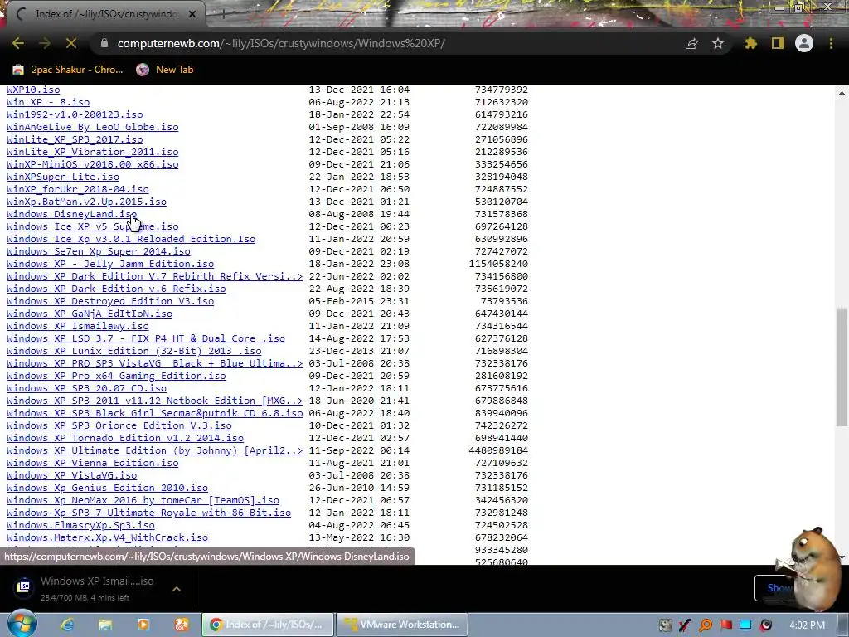Open Windows Se7en Xp Super 2014.iso

point(98,251)
